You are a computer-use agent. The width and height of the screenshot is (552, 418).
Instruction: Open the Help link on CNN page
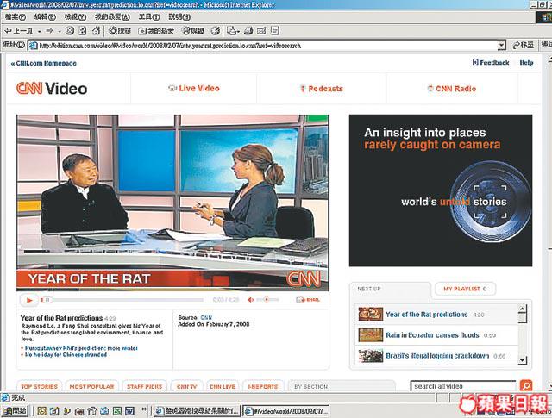526,63
